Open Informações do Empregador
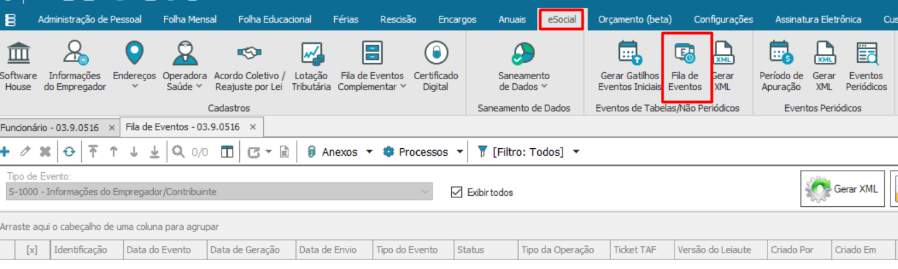 (75, 67)
